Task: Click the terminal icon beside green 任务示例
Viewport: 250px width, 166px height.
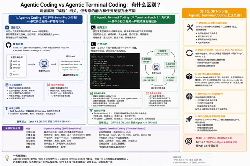Action: tap(93, 44)
